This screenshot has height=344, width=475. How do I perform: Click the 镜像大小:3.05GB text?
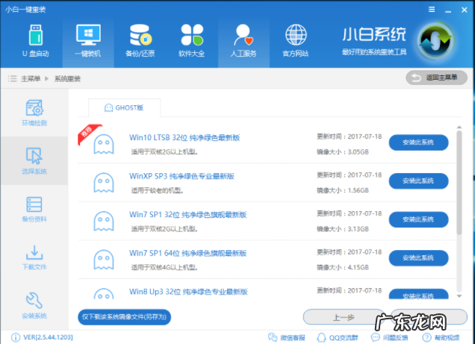point(343,152)
